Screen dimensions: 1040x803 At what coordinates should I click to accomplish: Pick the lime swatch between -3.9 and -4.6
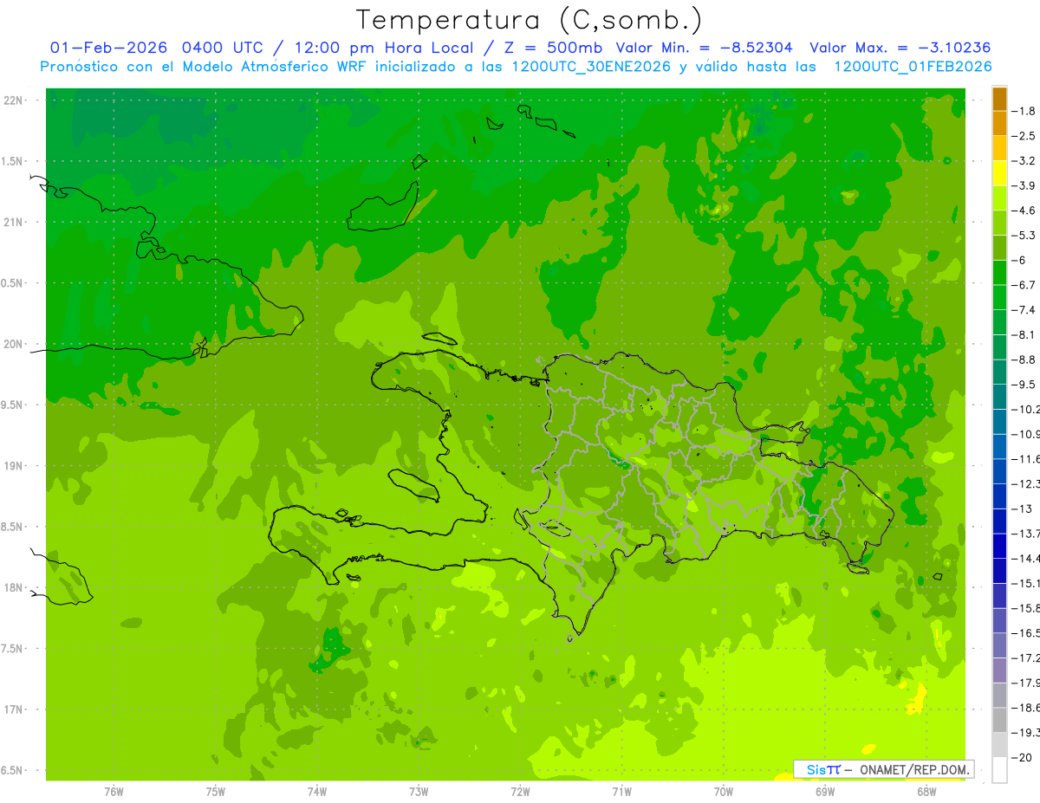click(x=999, y=198)
